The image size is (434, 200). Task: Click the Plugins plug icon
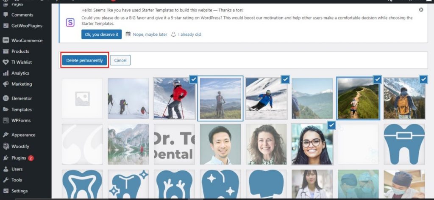tap(6, 158)
